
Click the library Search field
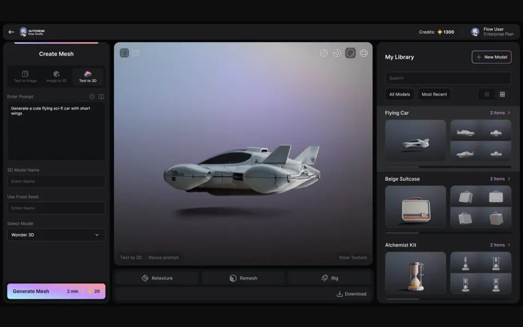(448, 78)
